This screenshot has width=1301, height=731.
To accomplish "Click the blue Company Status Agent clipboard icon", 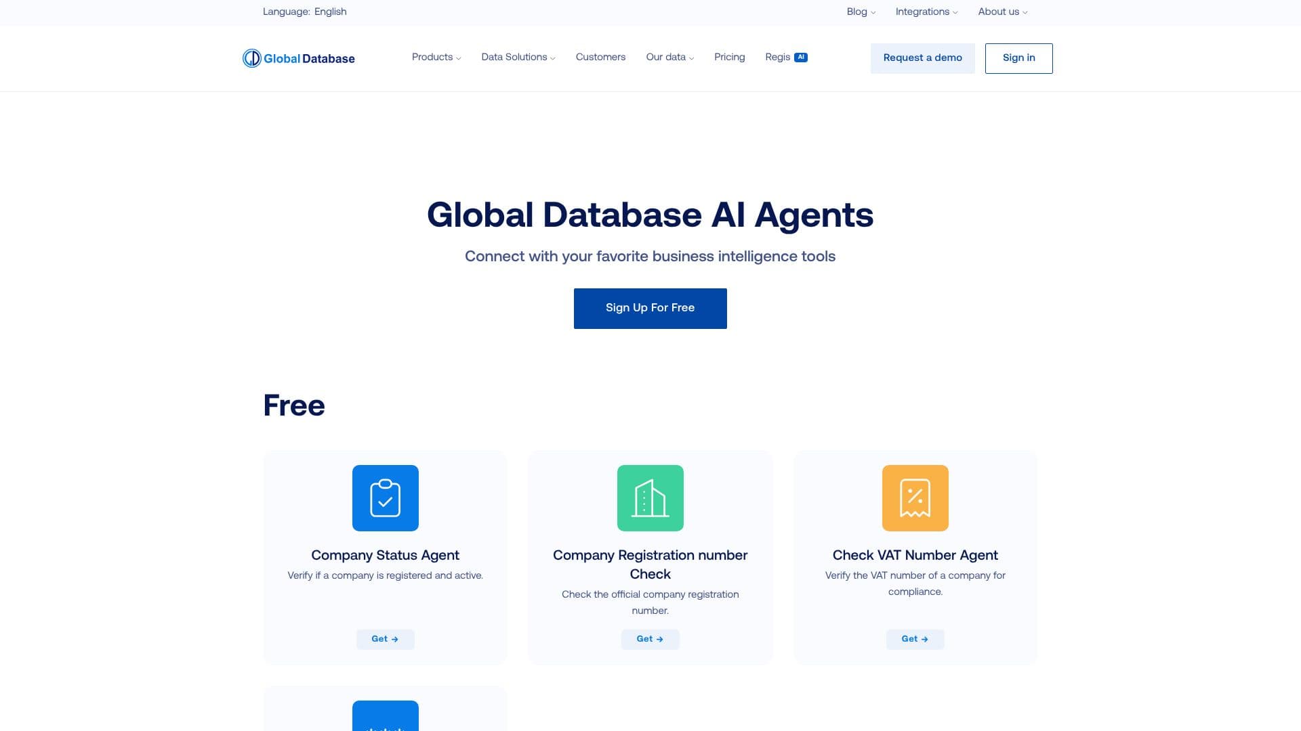I will [386, 498].
